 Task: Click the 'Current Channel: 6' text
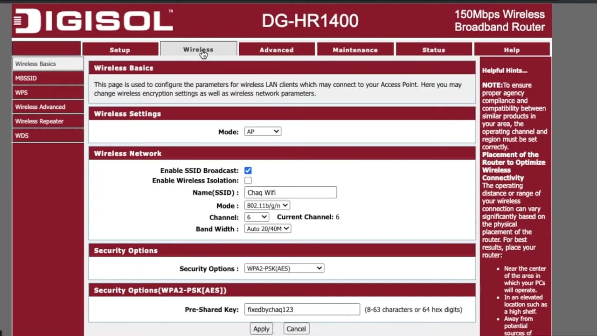coord(308,217)
